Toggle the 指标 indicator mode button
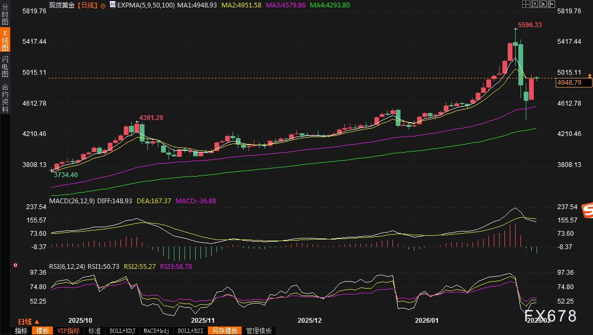593x335 pixels. (21, 331)
